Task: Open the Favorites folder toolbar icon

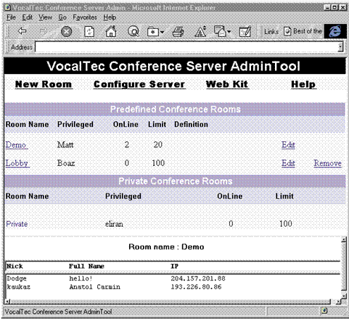Action: click(153, 32)
